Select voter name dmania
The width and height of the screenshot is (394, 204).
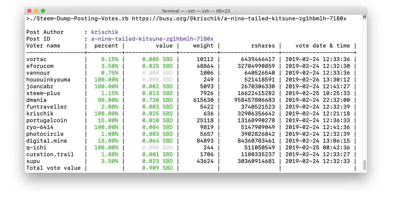[x=36, y=100]
